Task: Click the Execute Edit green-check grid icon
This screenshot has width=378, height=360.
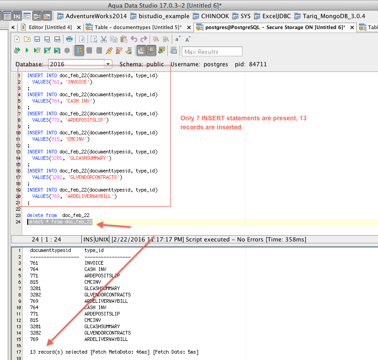Action: pos(47,50)
